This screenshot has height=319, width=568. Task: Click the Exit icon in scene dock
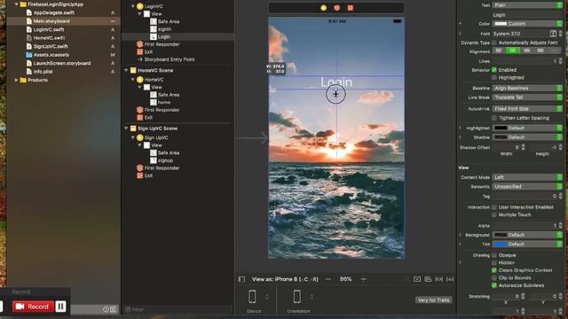351,8
